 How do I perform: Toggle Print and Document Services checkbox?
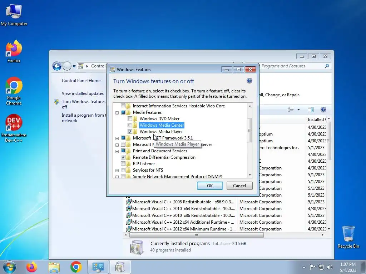(x=123, y=151)
